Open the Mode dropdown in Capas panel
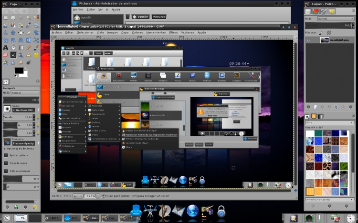 click(336, 19)
